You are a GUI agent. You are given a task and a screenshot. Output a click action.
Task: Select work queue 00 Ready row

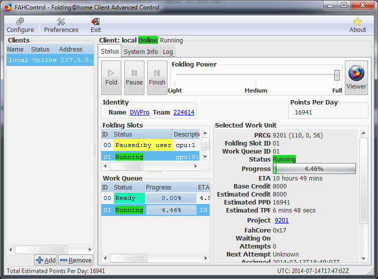pyautogui.click(x=155, y=198)
